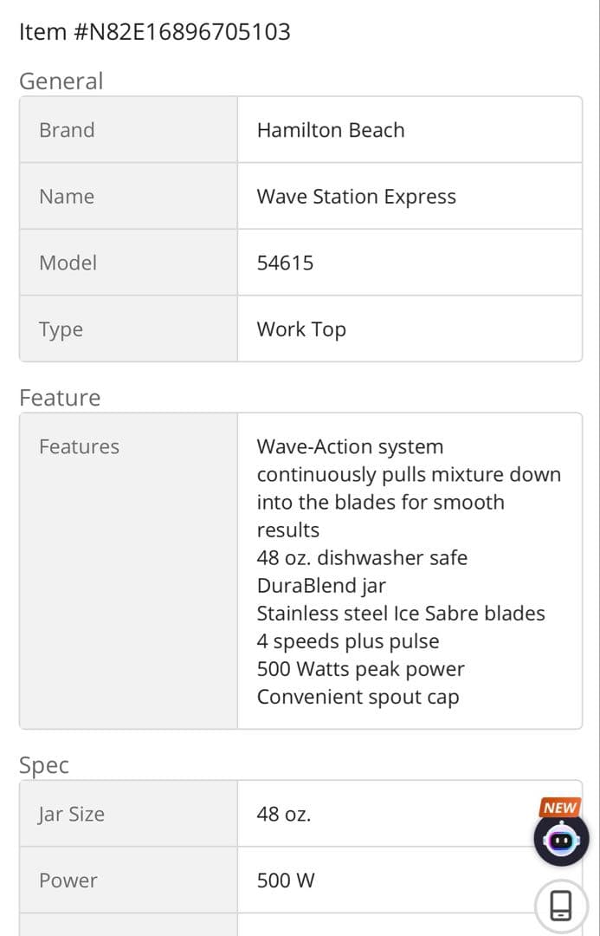The image size is (600, 936).
Task: Click the orange NEW badge
Action: click(559, 808)
